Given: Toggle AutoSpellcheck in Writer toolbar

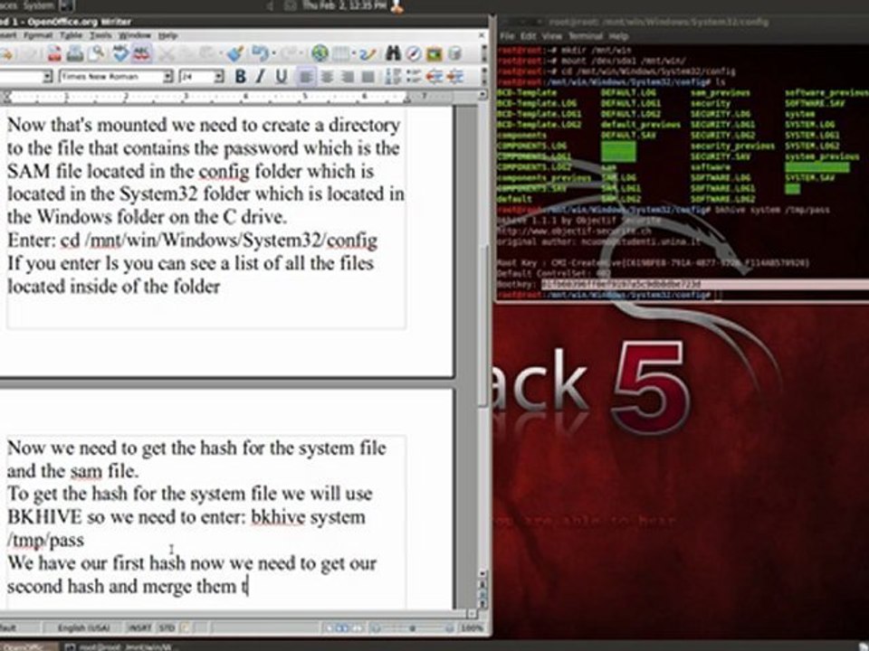Looking at the screenshot, I should (141, 53).
